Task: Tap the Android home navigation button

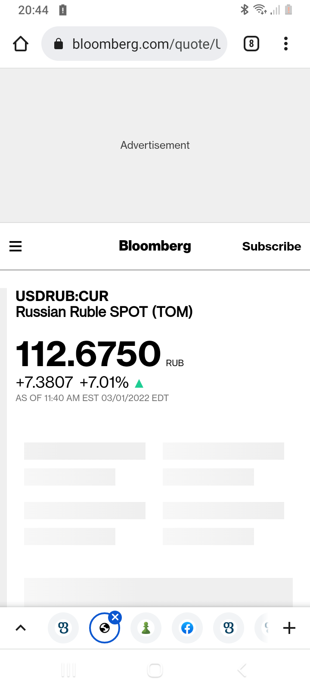Action: [155, 670]
